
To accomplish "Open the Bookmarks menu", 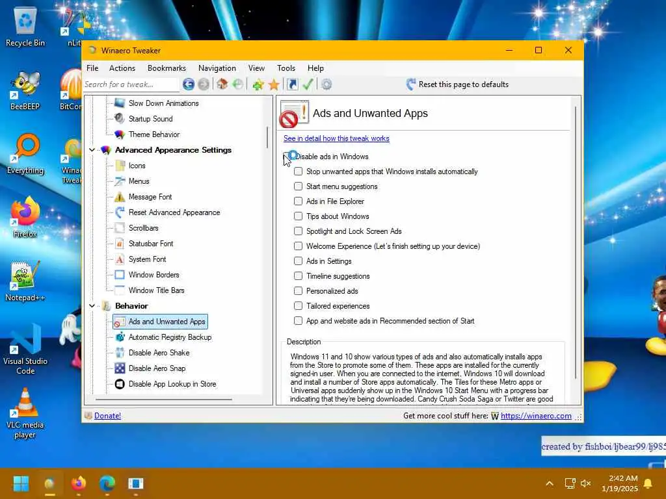I will pos(166,68).
